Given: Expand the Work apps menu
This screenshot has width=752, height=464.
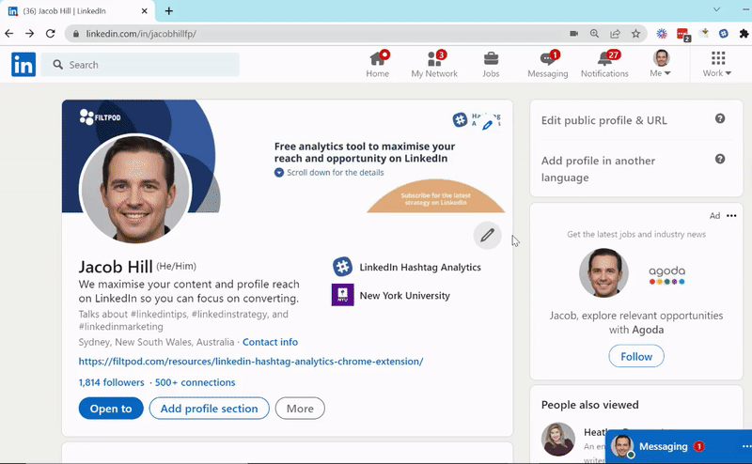Looking at the screenshot, I should (x=717, y=64).
